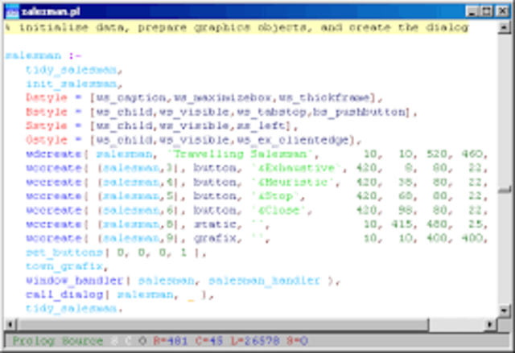
Task: Click the vertical scrollbar thumb
Action: click(x=504, y=190)
